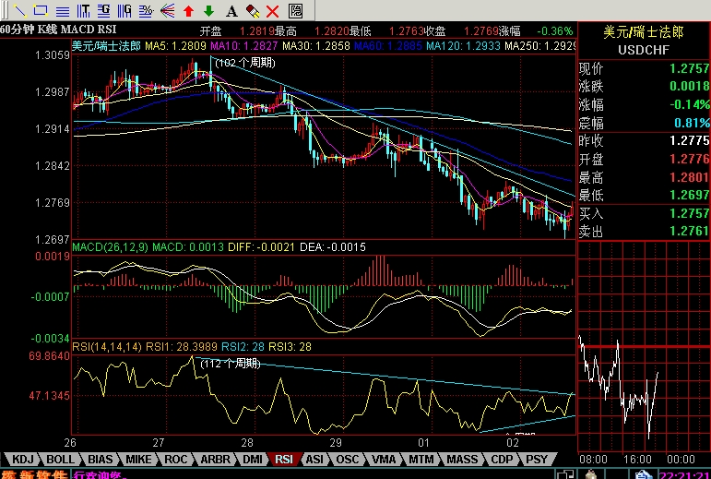The image size is (711, 479).
Task: Select the rectangle drawing tool
Action: 41,10
